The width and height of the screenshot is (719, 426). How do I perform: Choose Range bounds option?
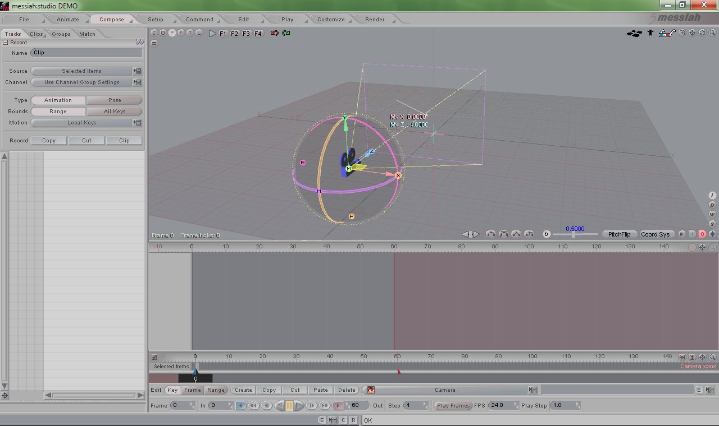click(58, 112)
